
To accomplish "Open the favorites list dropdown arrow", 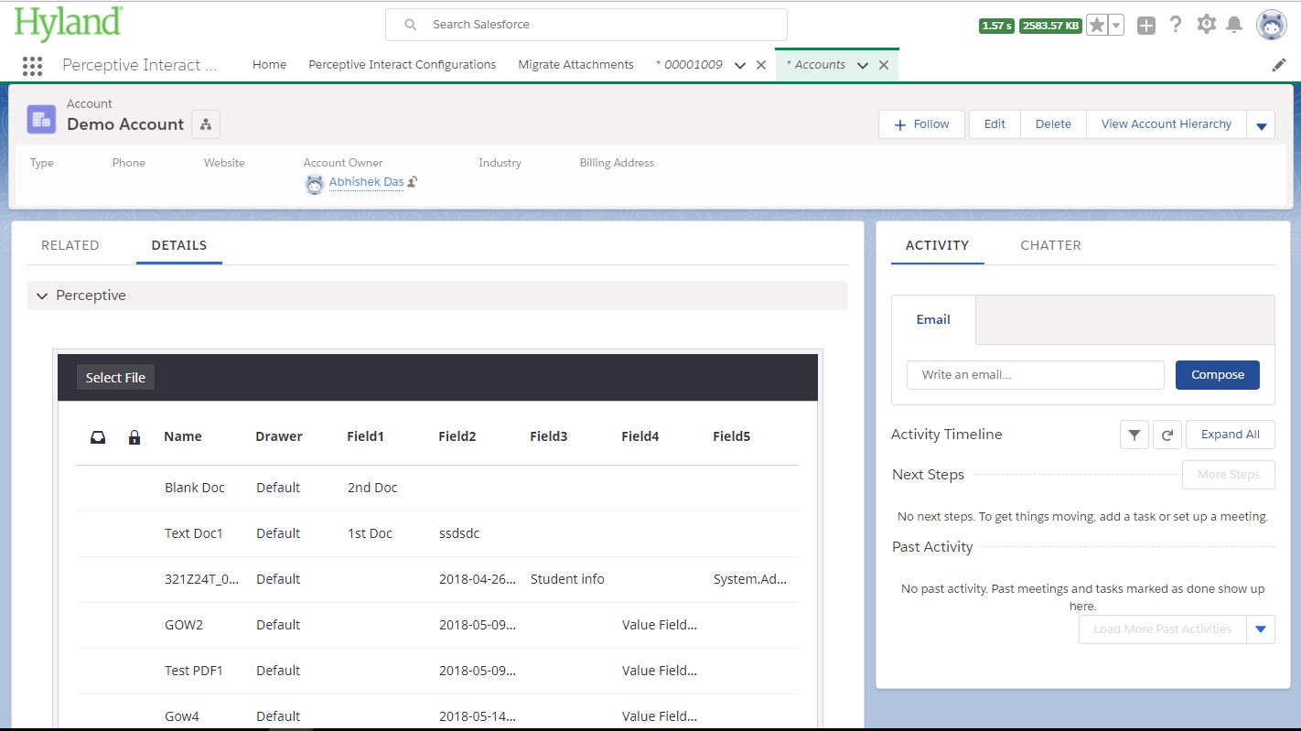I will click(1115, 26).
